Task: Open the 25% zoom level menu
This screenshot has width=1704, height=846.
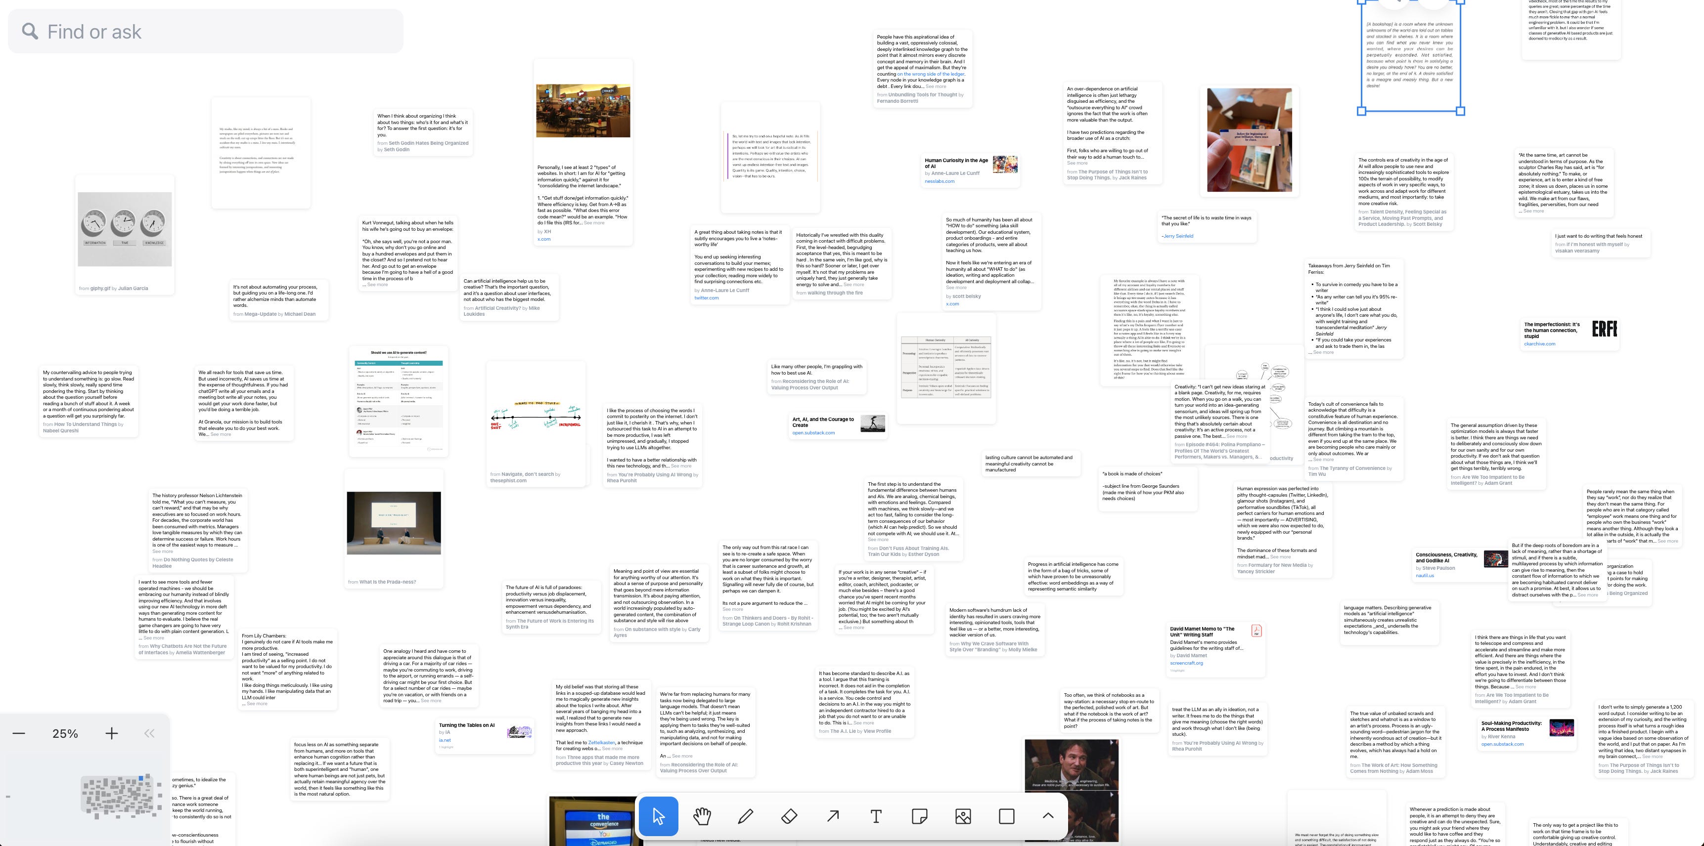Action: click(x=65, y=734)
